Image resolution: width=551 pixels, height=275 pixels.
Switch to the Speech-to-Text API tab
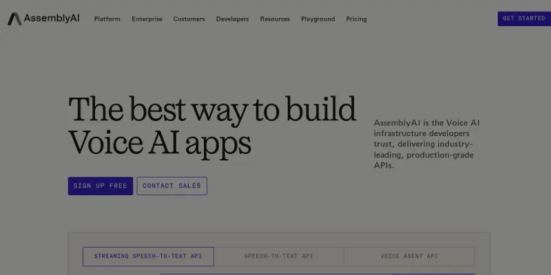pyautogui.click(x=279, y=256)
